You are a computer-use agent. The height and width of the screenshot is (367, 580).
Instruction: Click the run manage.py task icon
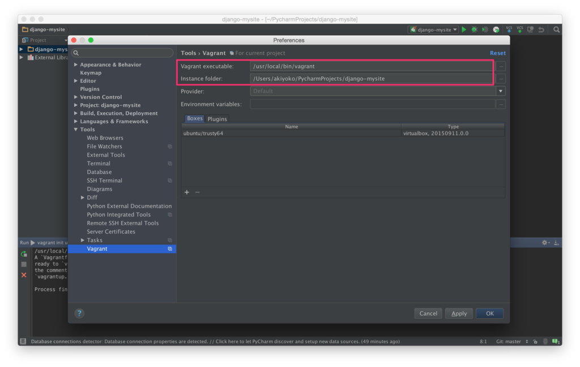click(496, 29)
